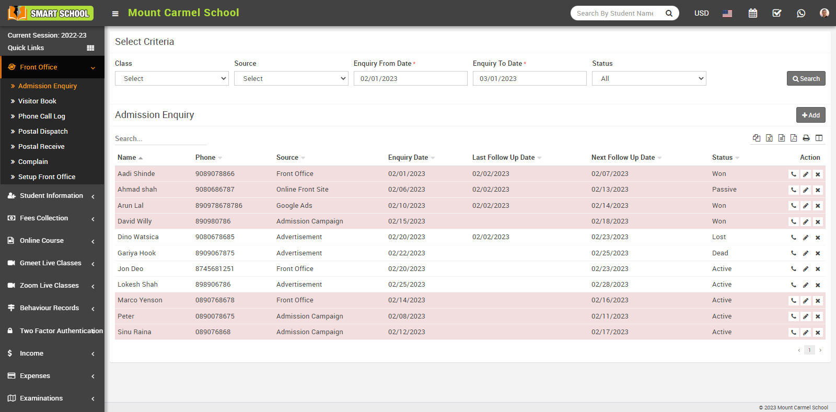
Task: Click follow-up phone icon for Aadi Shinde
Action: (793, 174)
